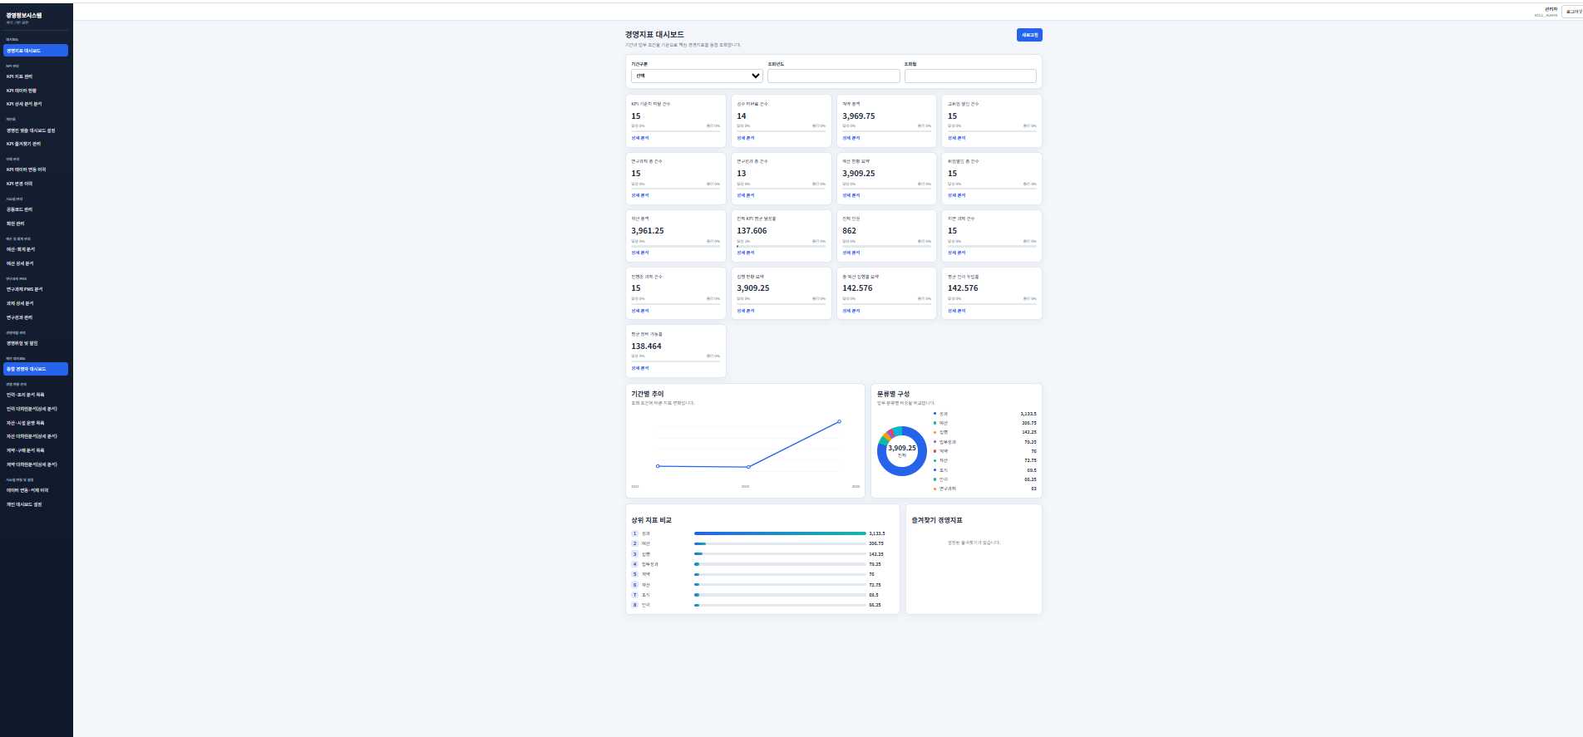
Task: Open 상세 분석 link on card showing 862
Action: [851, 253]
